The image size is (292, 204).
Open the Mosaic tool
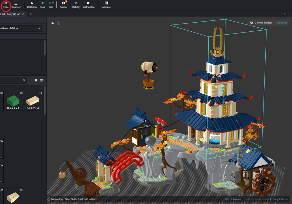click(106, 5)
